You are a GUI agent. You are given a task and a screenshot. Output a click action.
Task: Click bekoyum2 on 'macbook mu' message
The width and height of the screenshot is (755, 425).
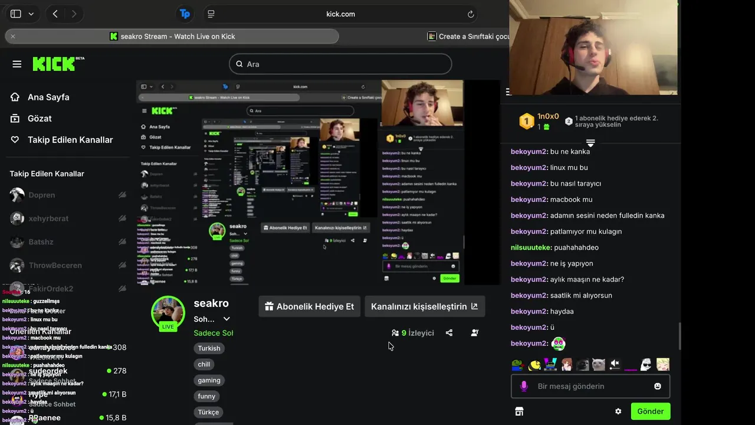[x=530, y=200]
